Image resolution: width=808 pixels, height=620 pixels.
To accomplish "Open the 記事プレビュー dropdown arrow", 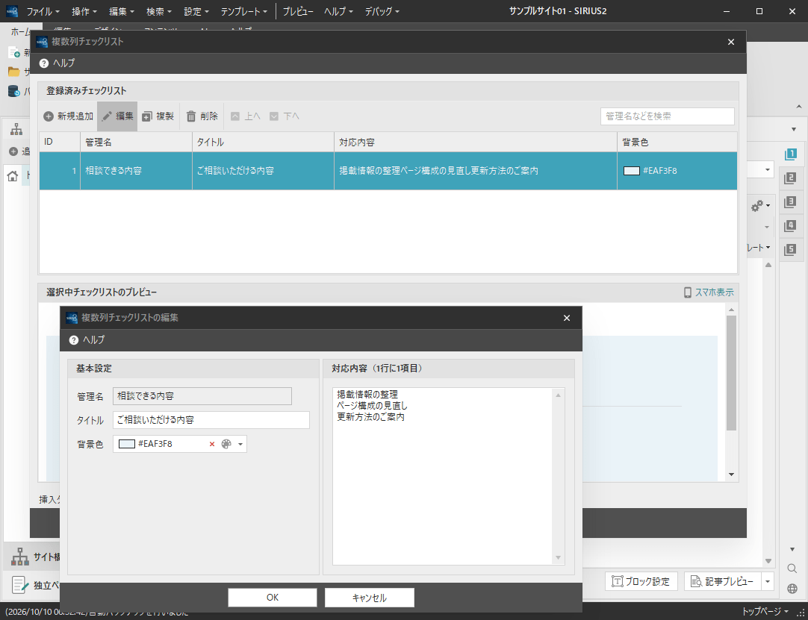I will click(768, 581).
